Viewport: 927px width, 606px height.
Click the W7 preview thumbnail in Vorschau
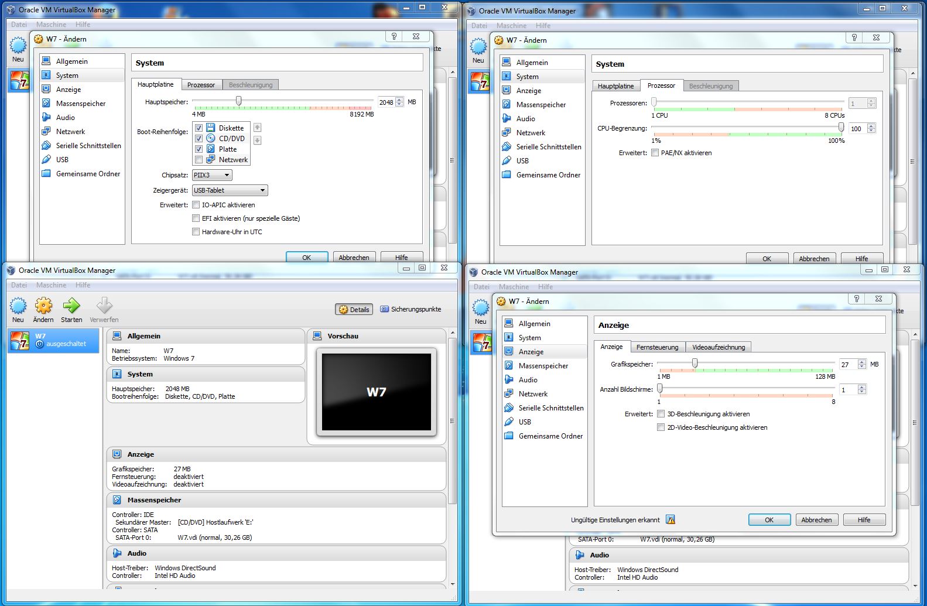coord(376,392)
